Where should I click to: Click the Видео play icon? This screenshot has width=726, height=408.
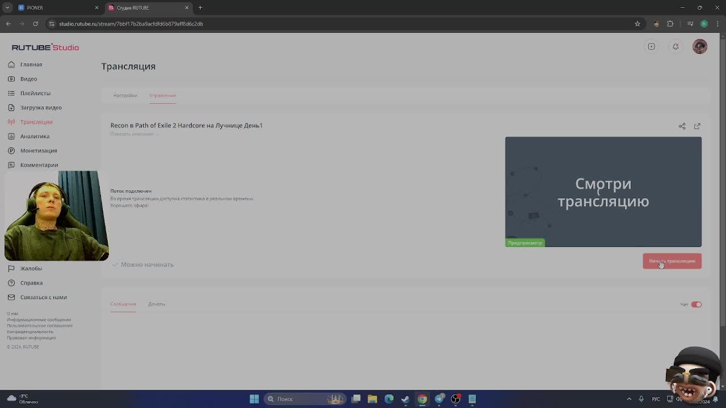11,79
